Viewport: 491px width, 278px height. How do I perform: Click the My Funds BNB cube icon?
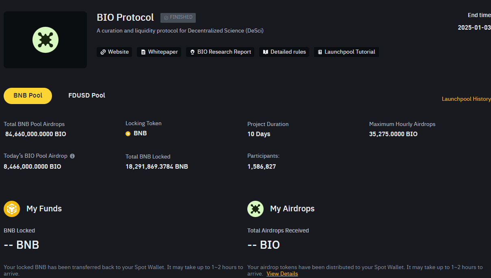(12, 209)
